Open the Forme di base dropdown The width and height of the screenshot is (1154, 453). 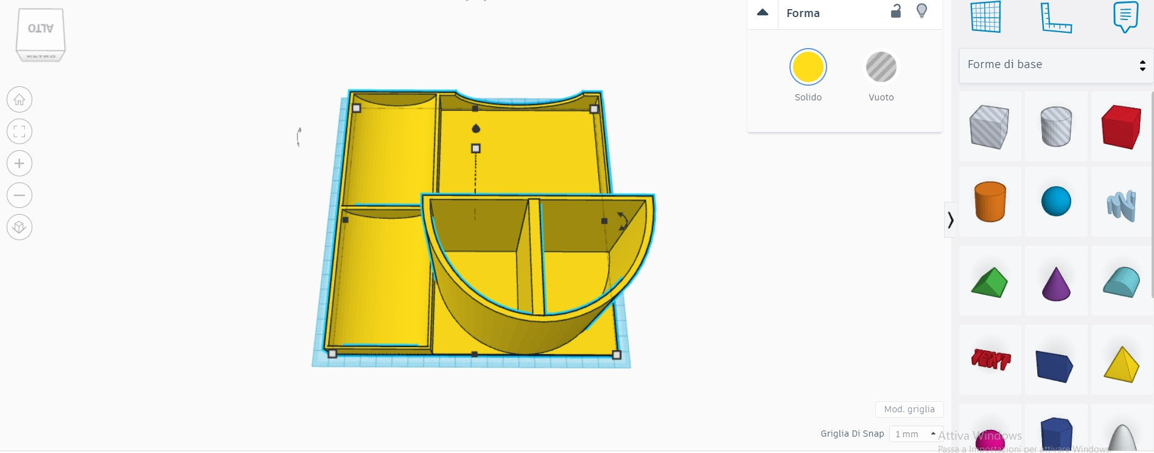point(1056,65)
